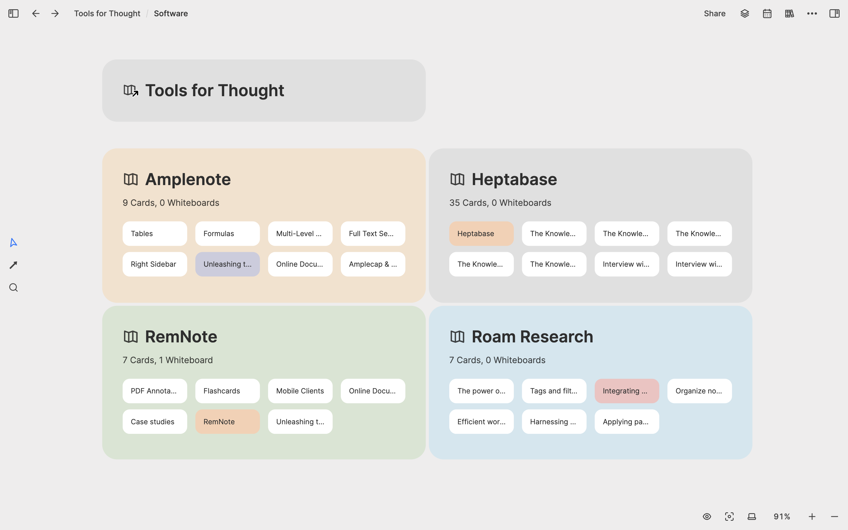The height and width of the screenshot is (530, 848).
Task: Open the more options menu
Action: click(x=812, y=13)
